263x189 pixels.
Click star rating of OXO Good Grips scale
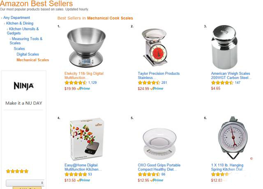(149, 175)
